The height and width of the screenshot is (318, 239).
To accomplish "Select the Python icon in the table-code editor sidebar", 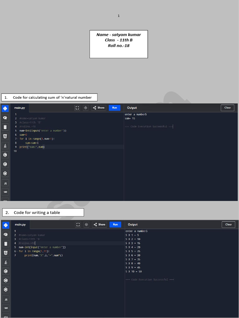I will [6, 225].
